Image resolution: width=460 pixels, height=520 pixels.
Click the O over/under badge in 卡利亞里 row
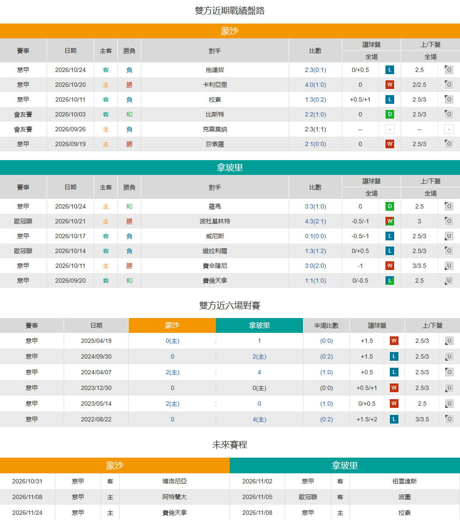tap(449, 85)
